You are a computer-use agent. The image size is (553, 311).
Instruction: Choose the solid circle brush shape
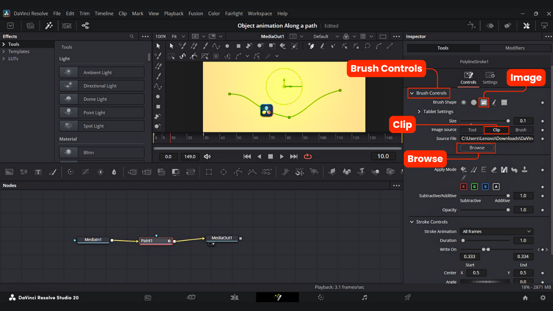(x=474, y=102)
